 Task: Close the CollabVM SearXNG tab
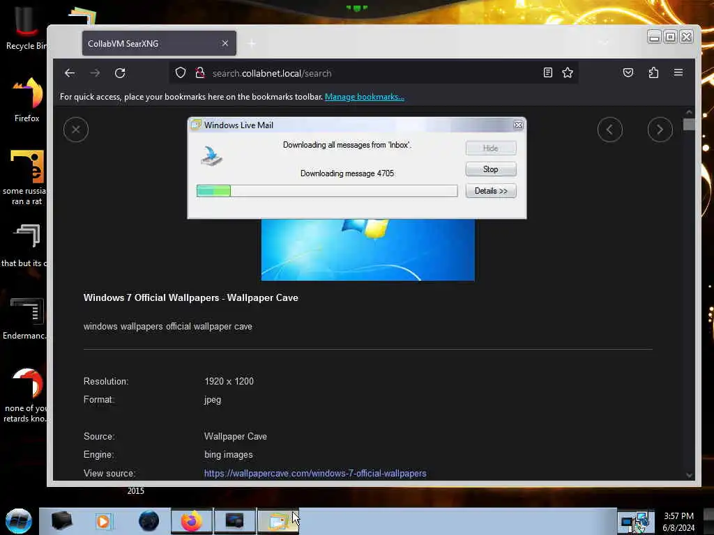tap(225, 43)
